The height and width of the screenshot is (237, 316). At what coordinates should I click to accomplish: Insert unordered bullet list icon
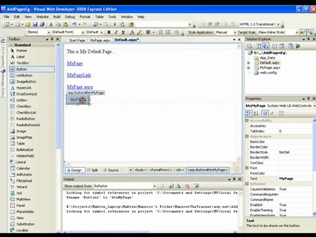161,32
